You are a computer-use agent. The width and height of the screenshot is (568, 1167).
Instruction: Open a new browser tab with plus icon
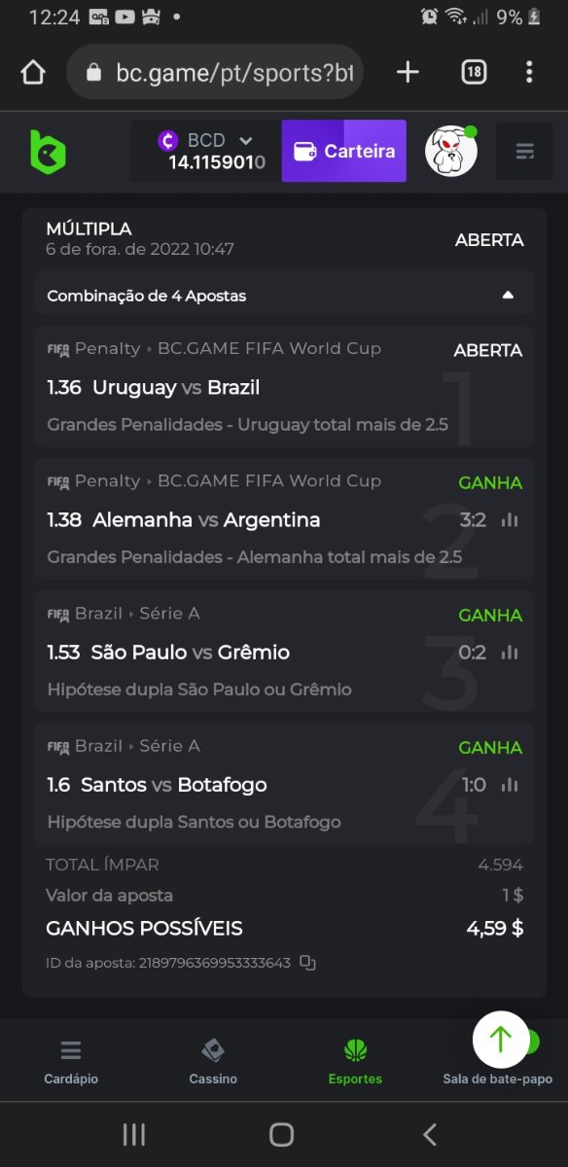click(408, 72)
